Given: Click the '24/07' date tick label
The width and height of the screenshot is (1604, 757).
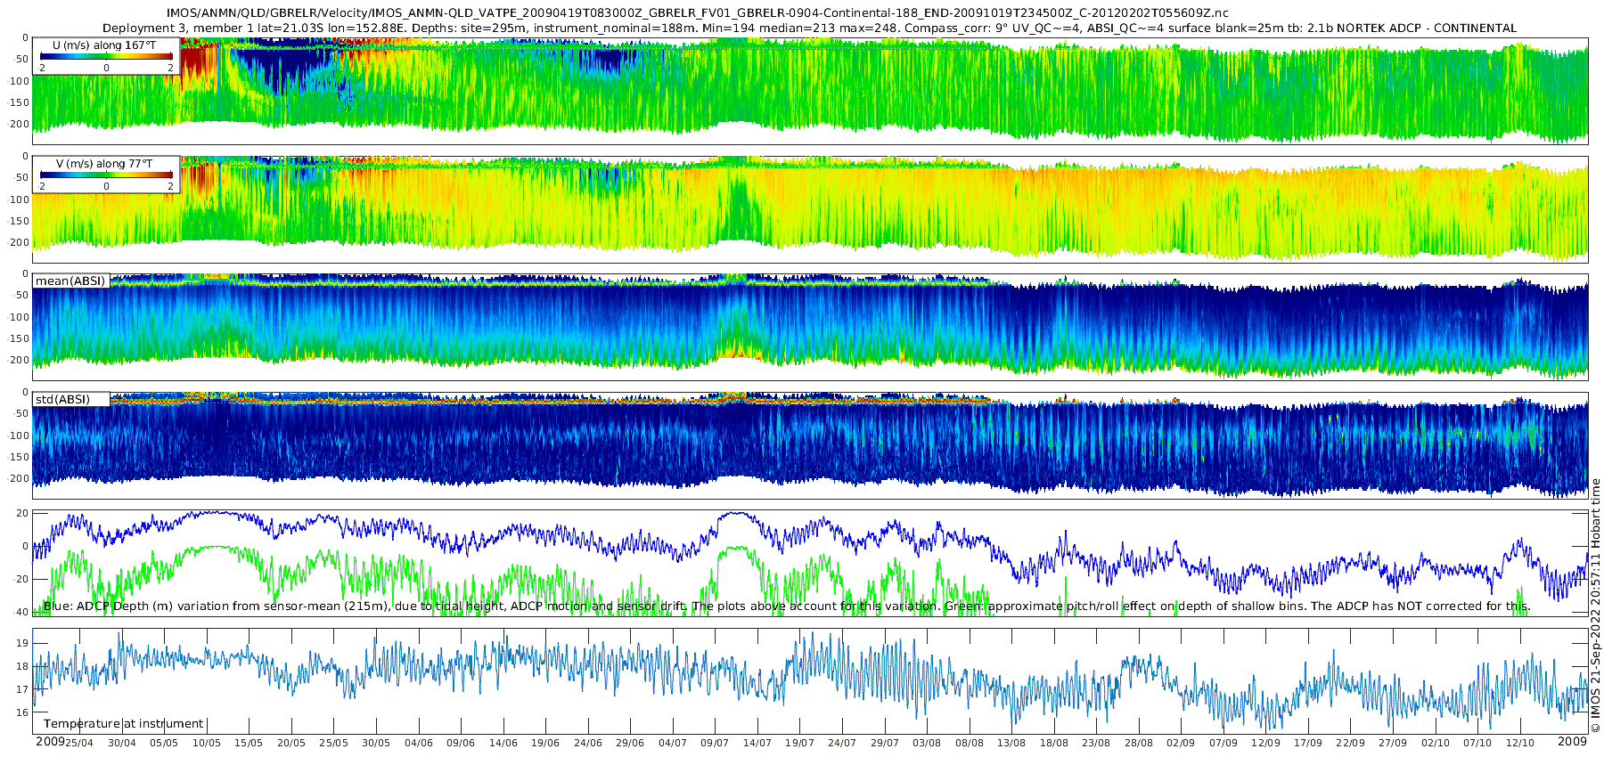Looking at the screenshot, I should [x=842, y=743].
